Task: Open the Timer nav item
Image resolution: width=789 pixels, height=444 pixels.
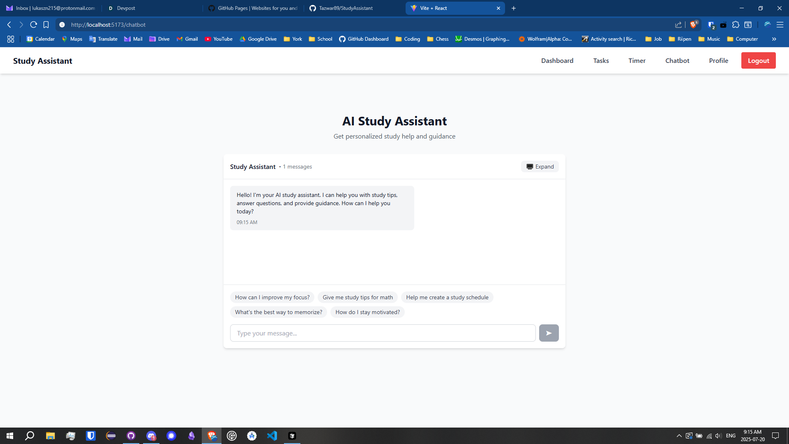Action: click(x=637, y=60)
